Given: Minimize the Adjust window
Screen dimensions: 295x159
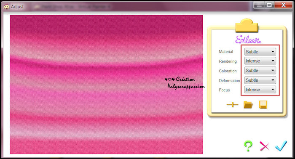Looking at the screenshot, I should pos(259,5).
